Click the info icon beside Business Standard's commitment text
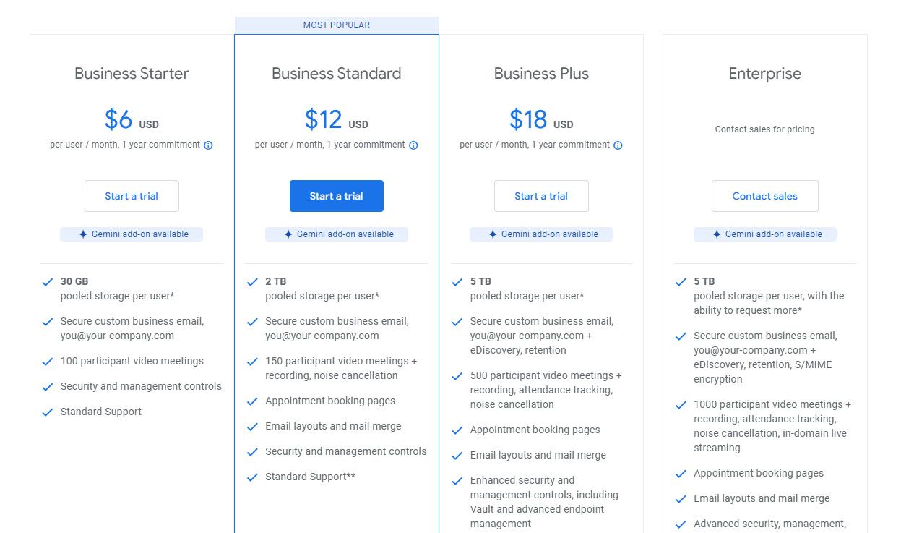901x533 pixels. pos(413,145)
